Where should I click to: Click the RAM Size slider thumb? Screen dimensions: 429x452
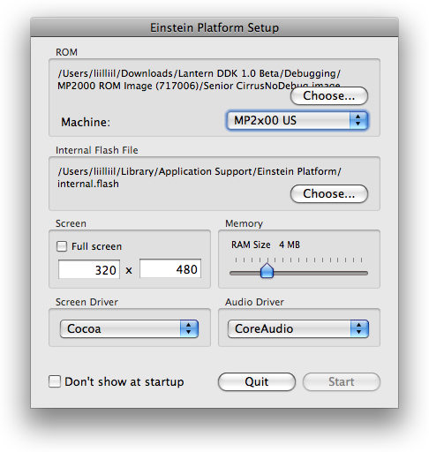267,270
